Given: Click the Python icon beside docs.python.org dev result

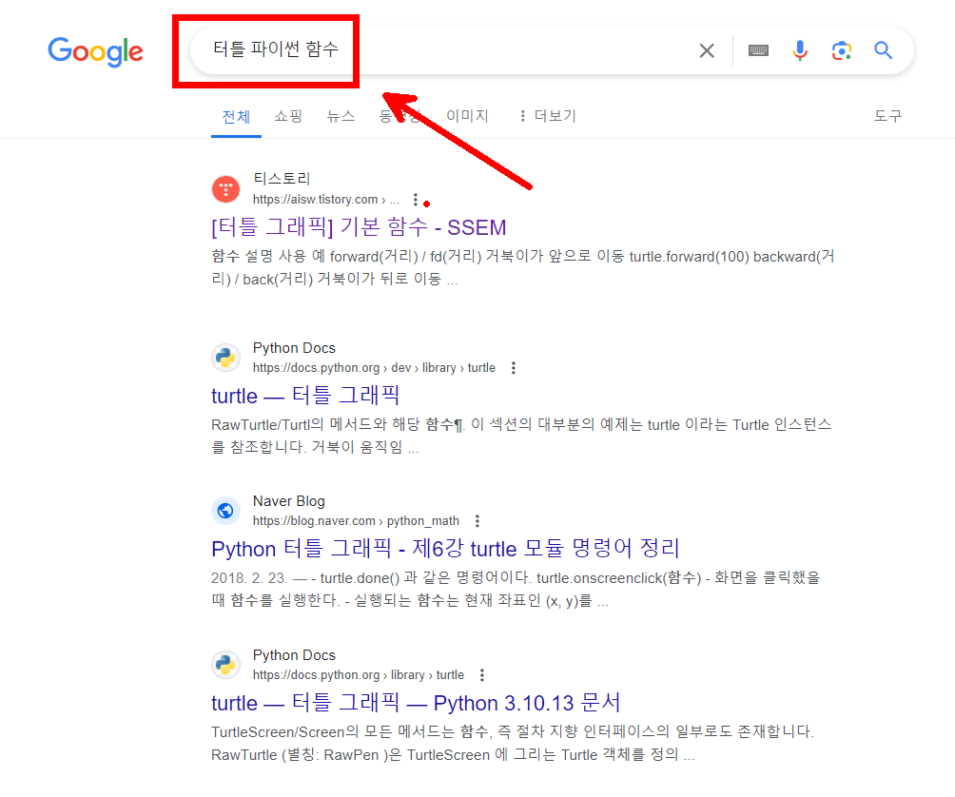Looking at the screenshot, I should tap(226, 358).
